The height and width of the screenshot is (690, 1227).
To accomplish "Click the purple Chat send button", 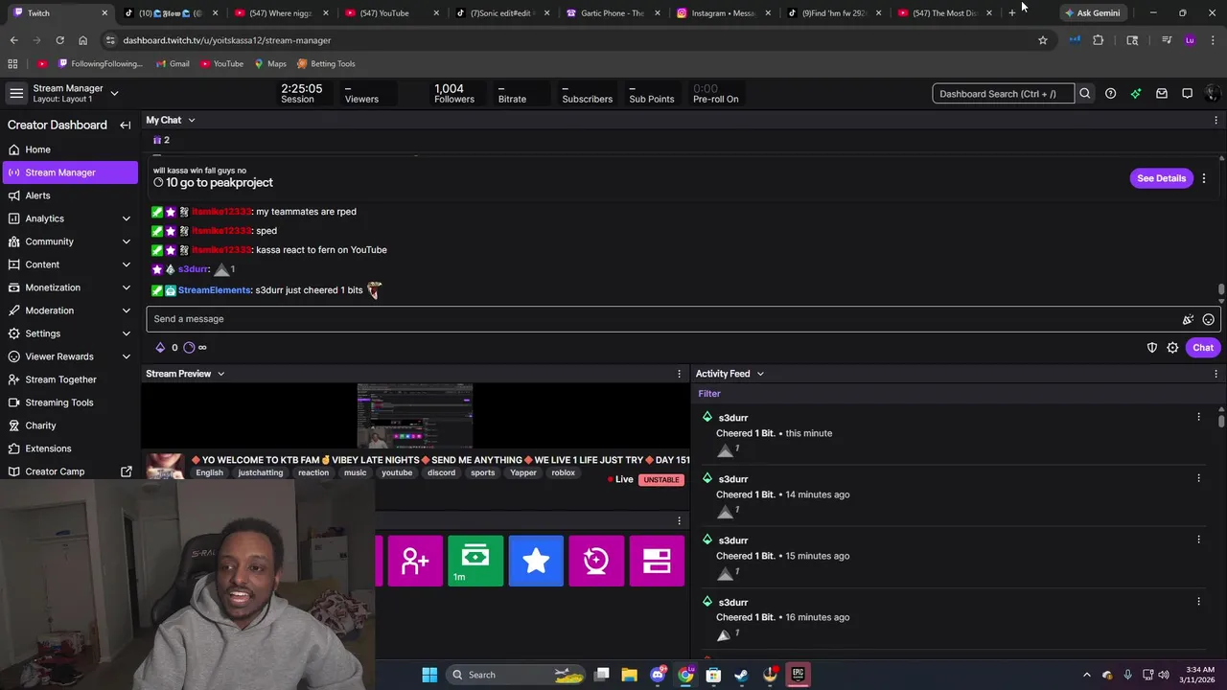I will [1203, 348].
